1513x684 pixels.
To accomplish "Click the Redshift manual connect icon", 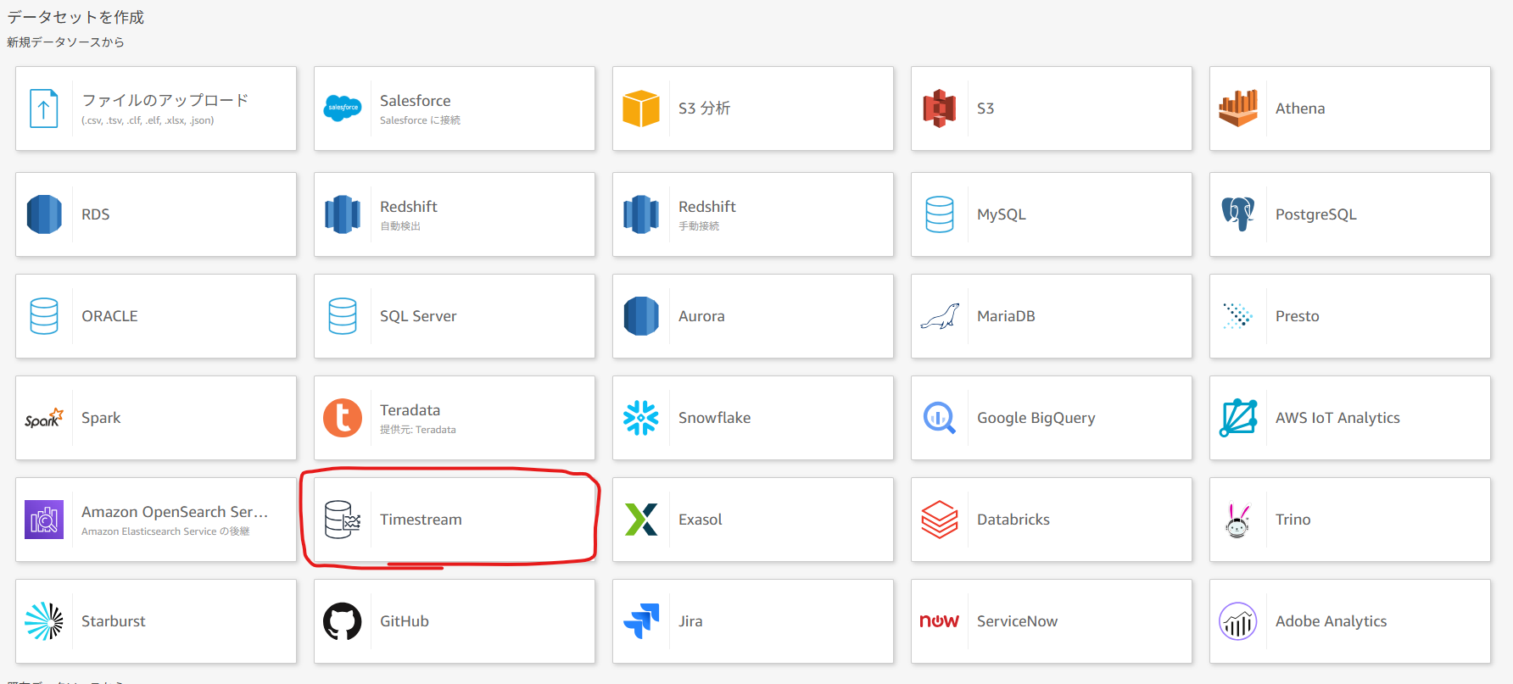I will point(641,214).
